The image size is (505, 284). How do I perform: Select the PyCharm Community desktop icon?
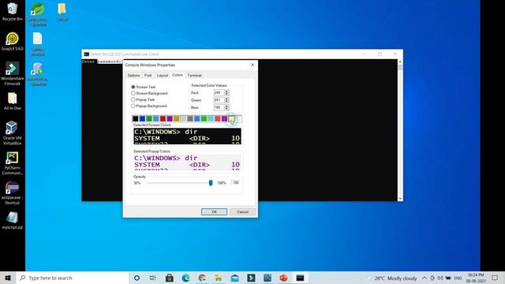click(x=13, y=163)
